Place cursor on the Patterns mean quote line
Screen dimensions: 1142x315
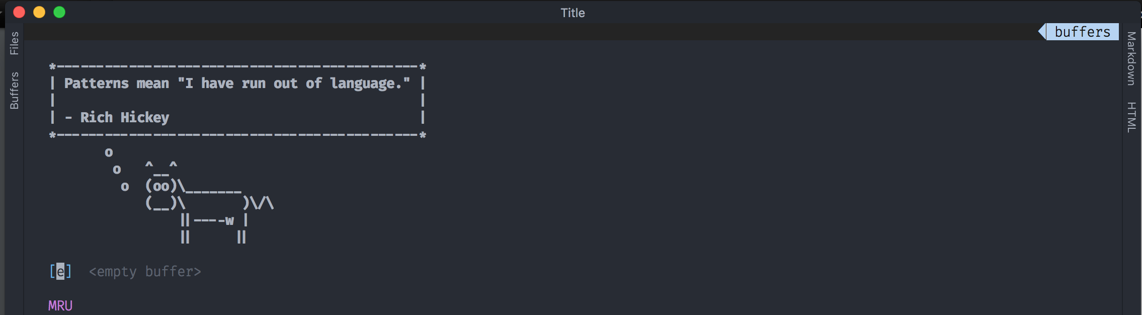[237, 84]
